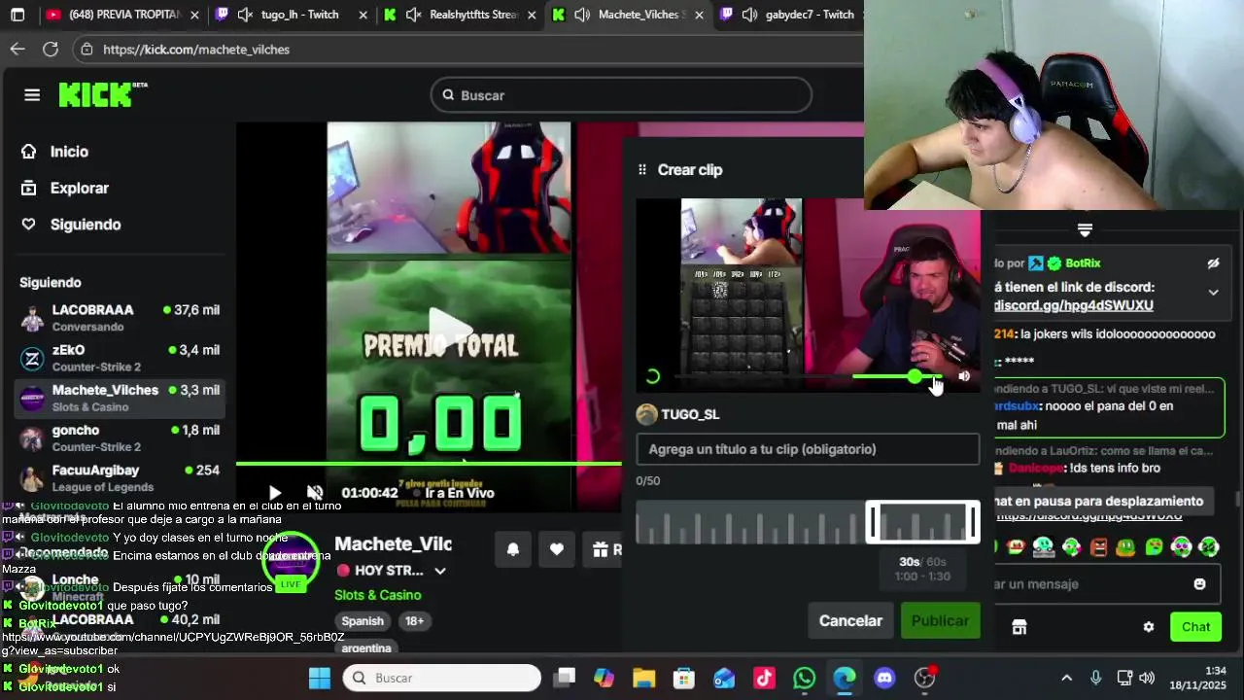Expand the HOY STR... stream title
Screen dimensions: 1244x700
[x=440, y=571]
